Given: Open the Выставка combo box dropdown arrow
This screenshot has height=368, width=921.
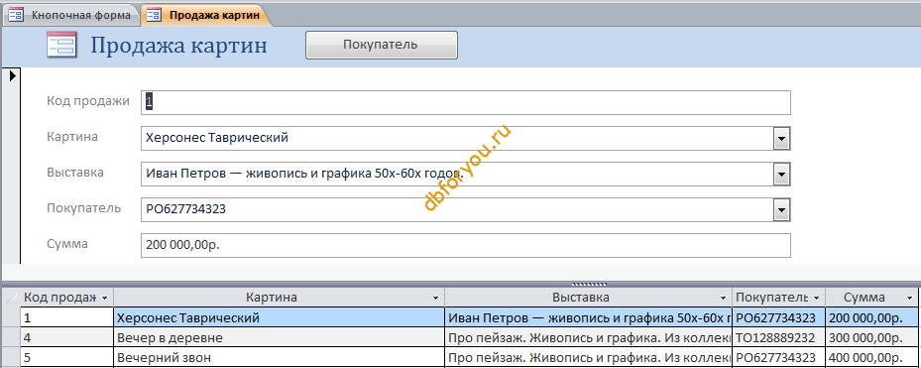Looking at the screenshot, I should click(x=782, y=176).
